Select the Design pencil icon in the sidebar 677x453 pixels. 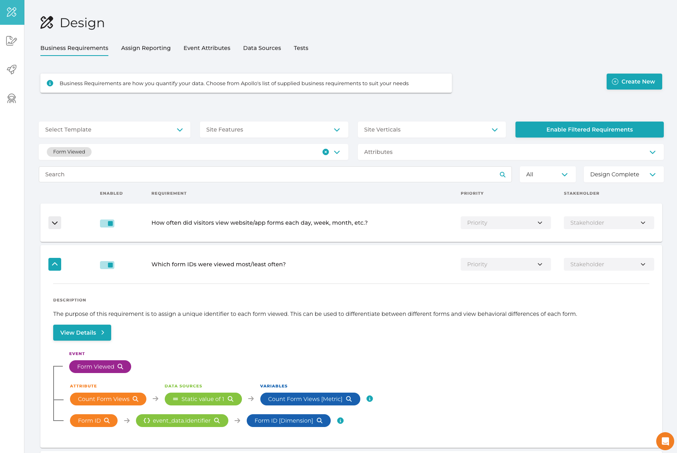pyautogui.click(x=12, y=12)
